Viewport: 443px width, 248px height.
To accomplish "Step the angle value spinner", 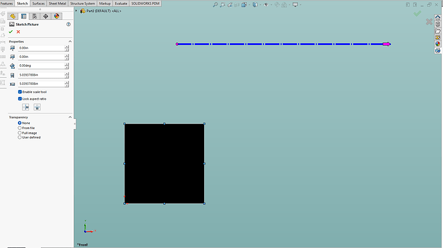I will point(67,66).
